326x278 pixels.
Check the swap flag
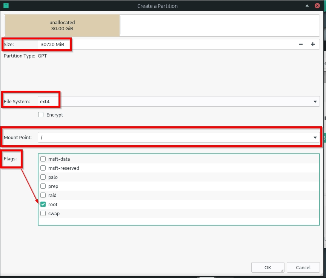tap(43, 213)
